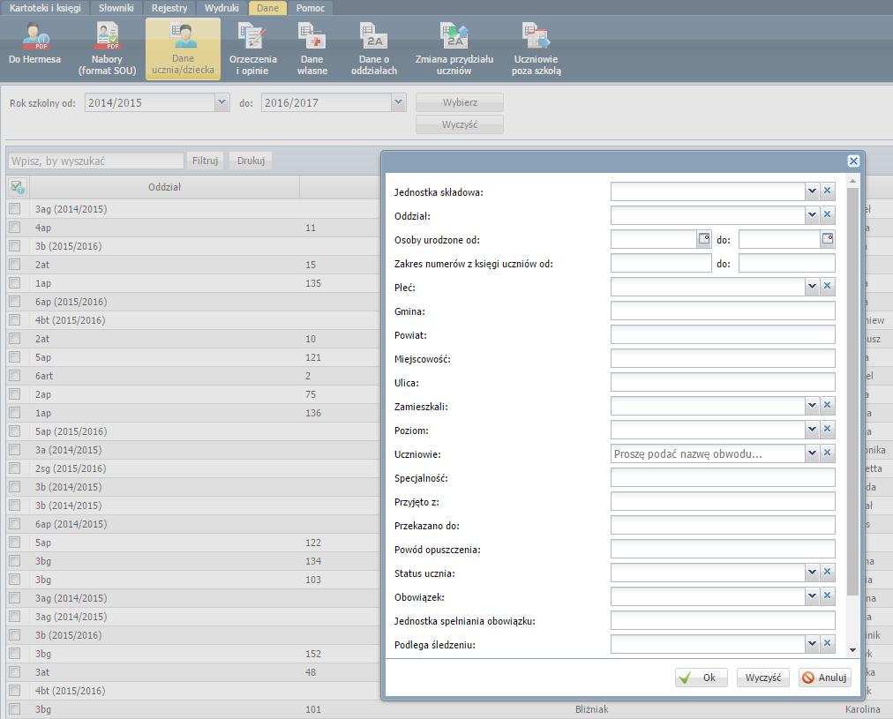Clear the Status ucznia selection with X
Screen dimensions: 893x719
click(x=828, y=573)
